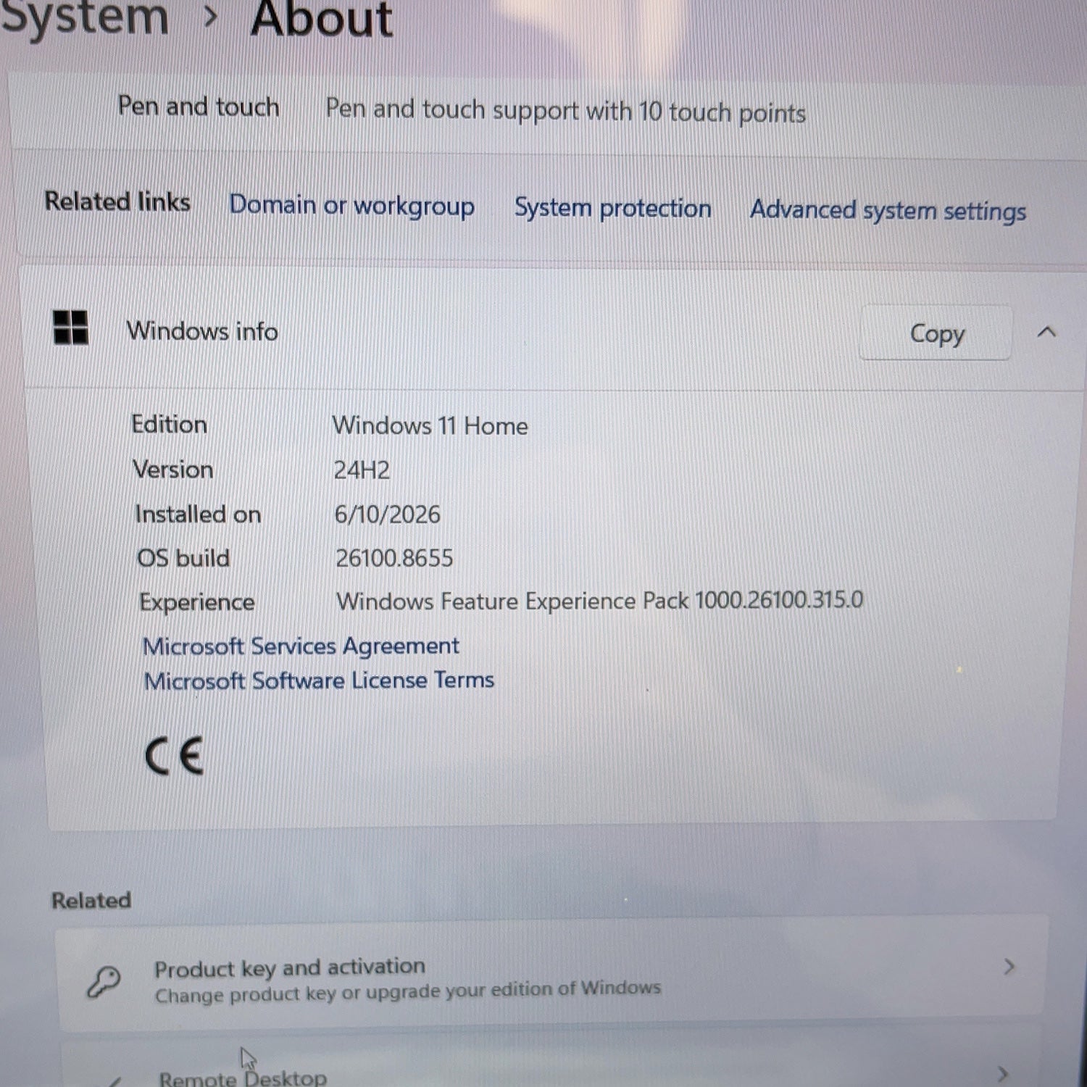Select the Version value 24H2
1087x1087 pixels.
pyautogui.click(x=362, y=470)
